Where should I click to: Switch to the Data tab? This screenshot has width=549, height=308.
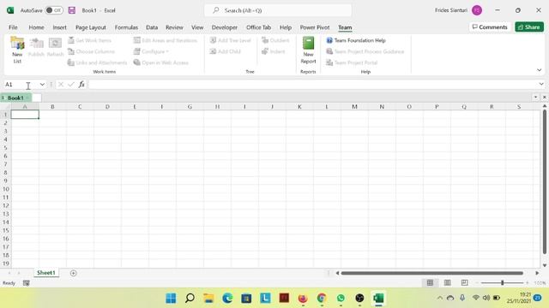coord(152,27)
